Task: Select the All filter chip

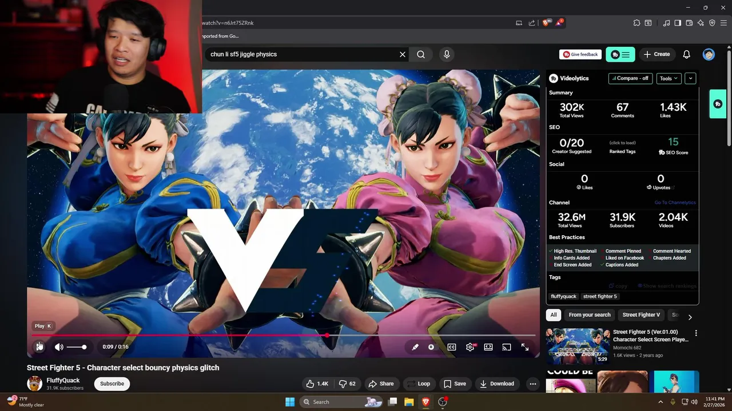Action: (554, 315)
